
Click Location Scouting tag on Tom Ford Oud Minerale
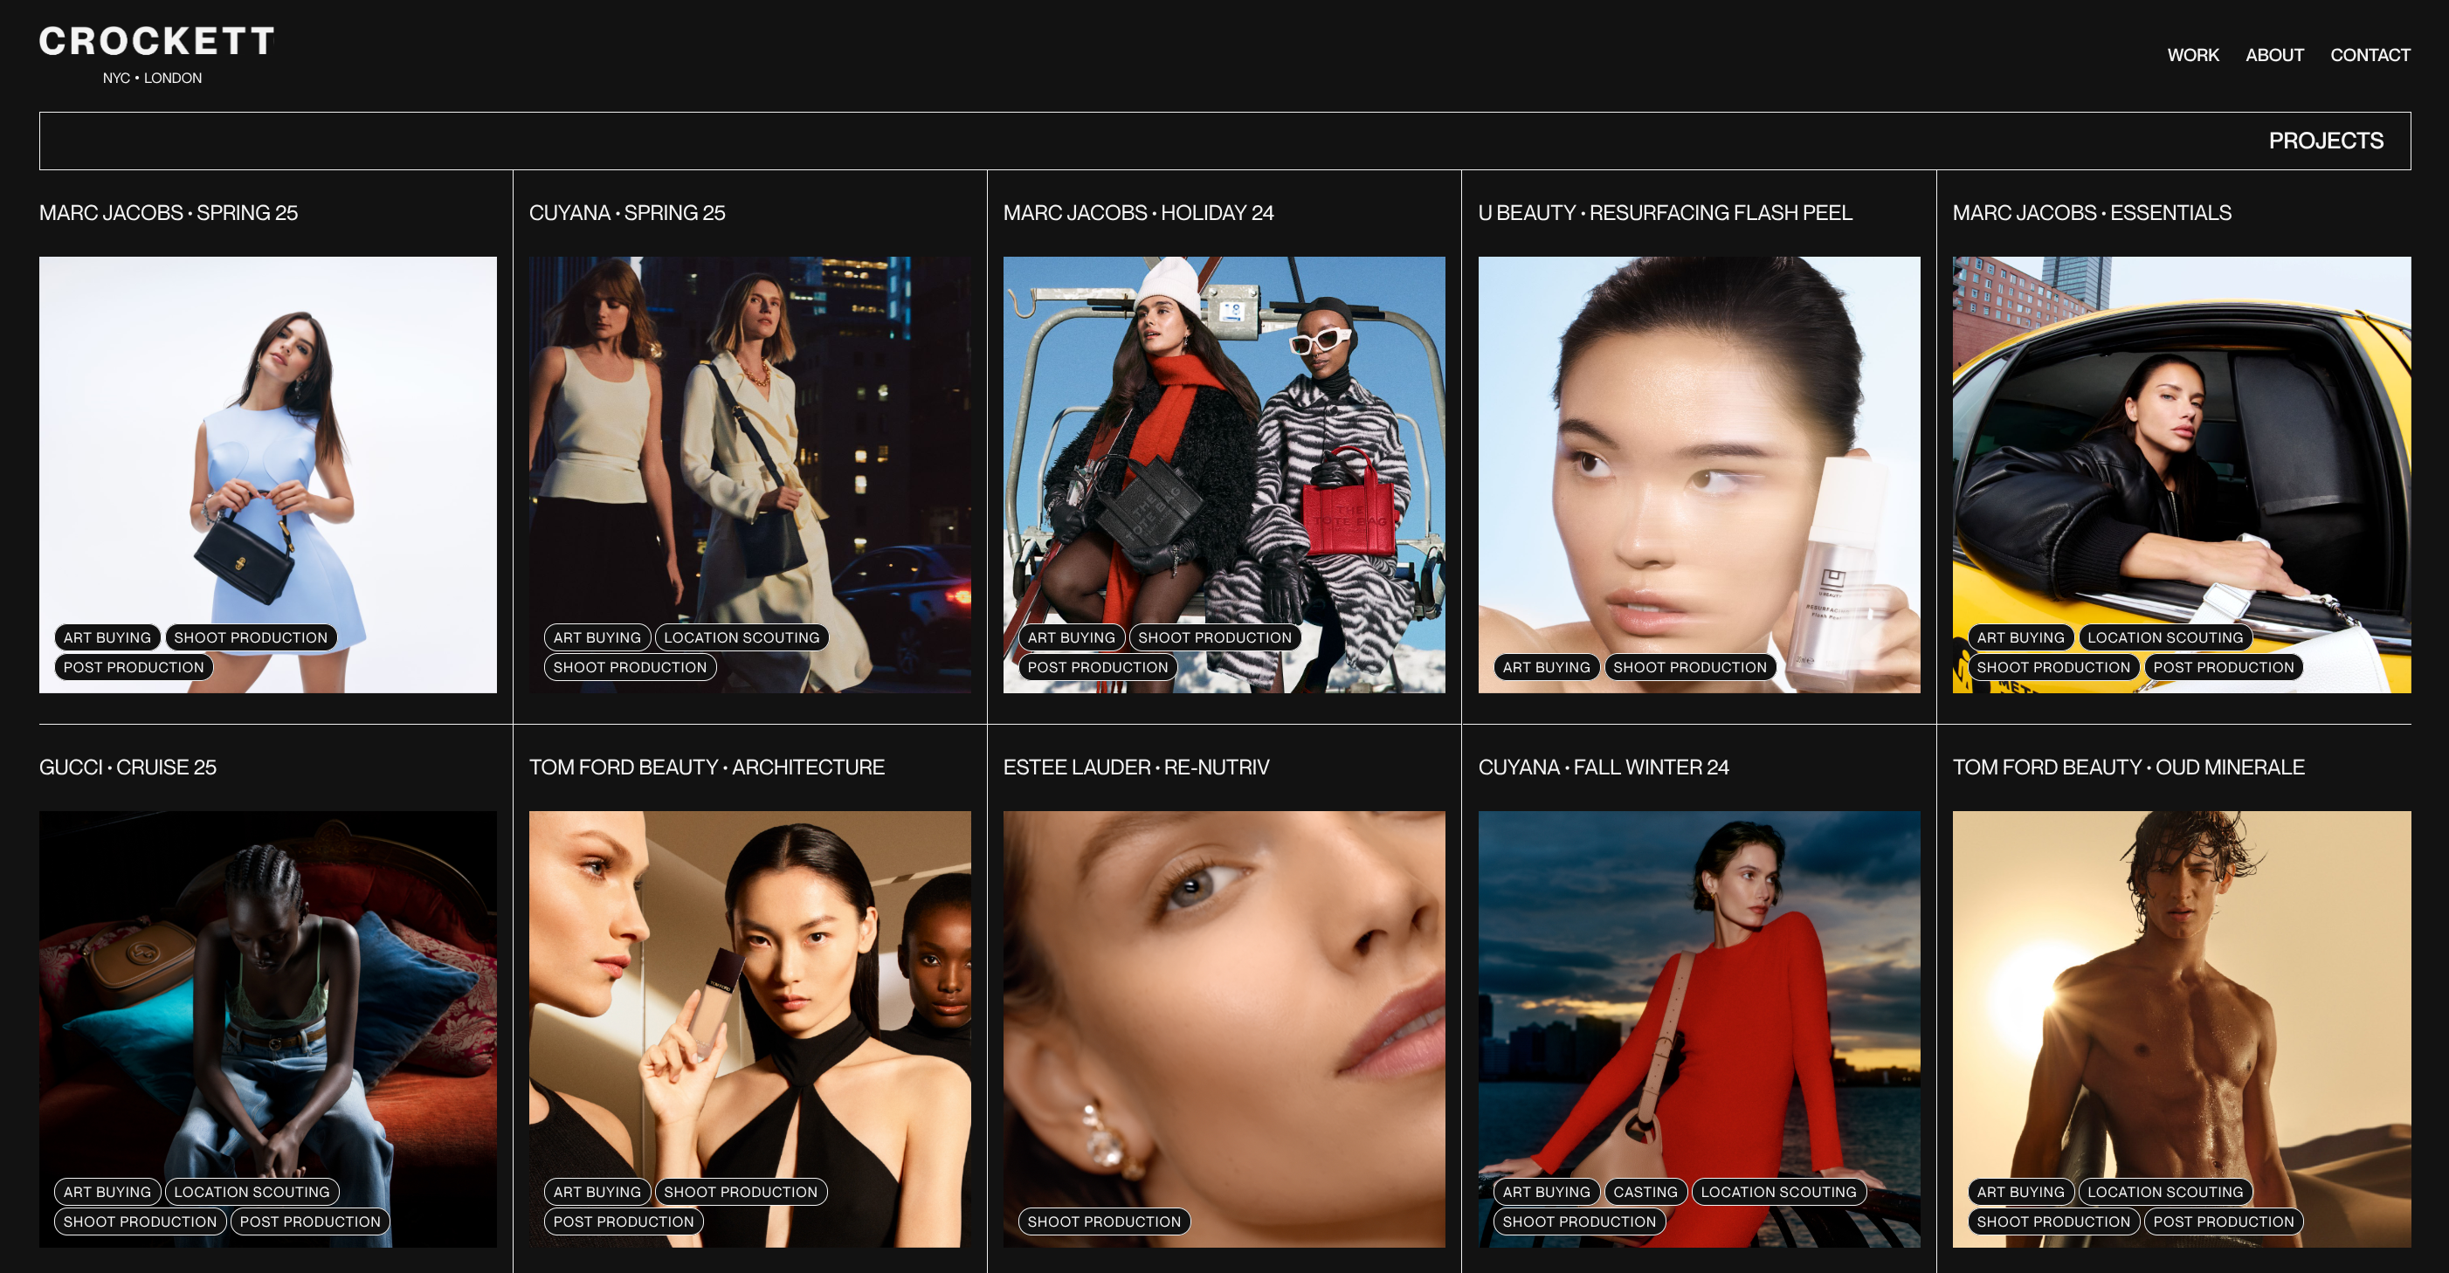coord(2166,1192)
